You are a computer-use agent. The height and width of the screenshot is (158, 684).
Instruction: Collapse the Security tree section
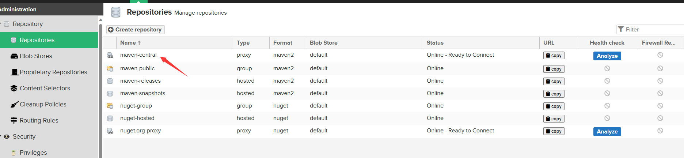tap(1, 136)
